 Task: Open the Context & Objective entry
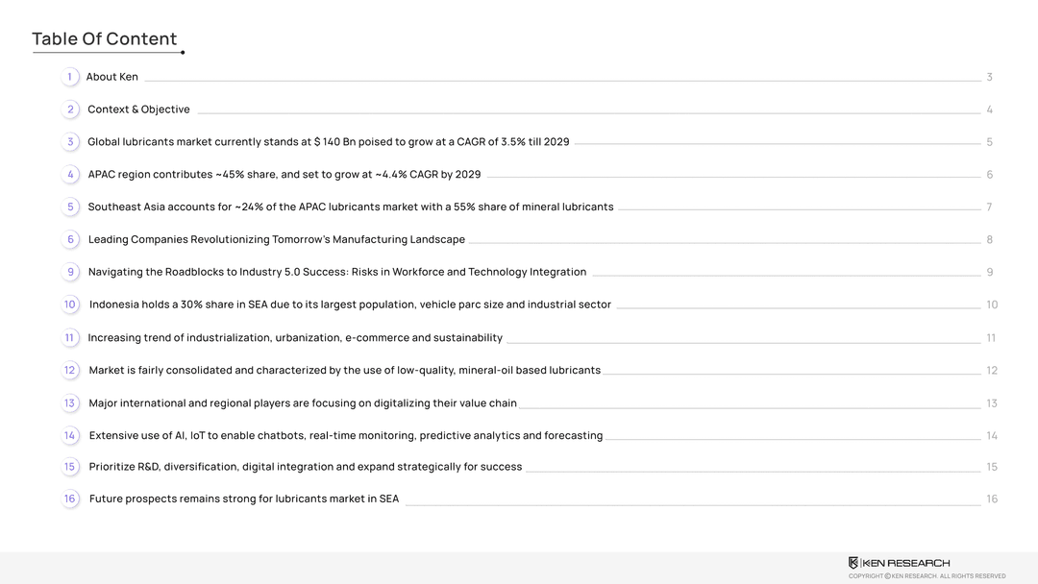pos(138,109)
